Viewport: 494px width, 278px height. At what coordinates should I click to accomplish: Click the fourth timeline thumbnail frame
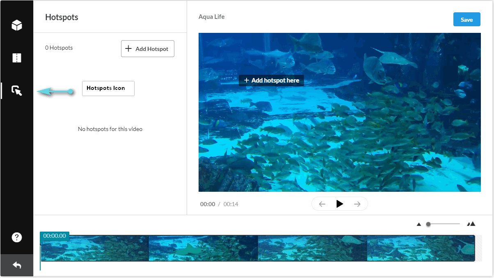(421, 248)
